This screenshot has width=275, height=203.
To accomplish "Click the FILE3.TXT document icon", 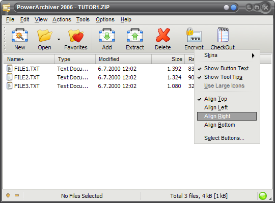I will point(9,86).
